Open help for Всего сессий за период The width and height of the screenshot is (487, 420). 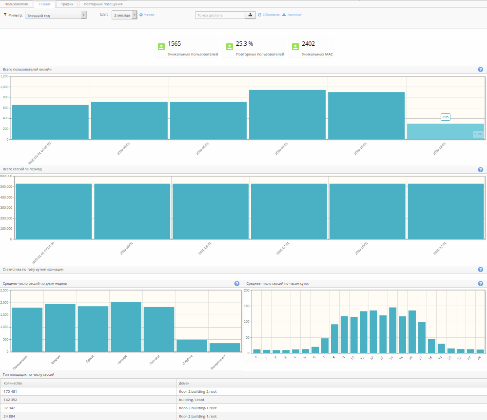(480, 170)
